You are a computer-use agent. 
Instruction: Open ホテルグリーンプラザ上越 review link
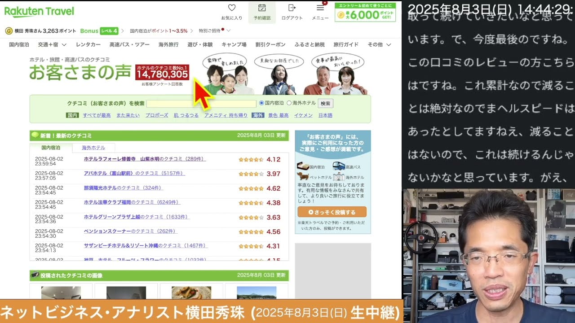pos(137,217)
